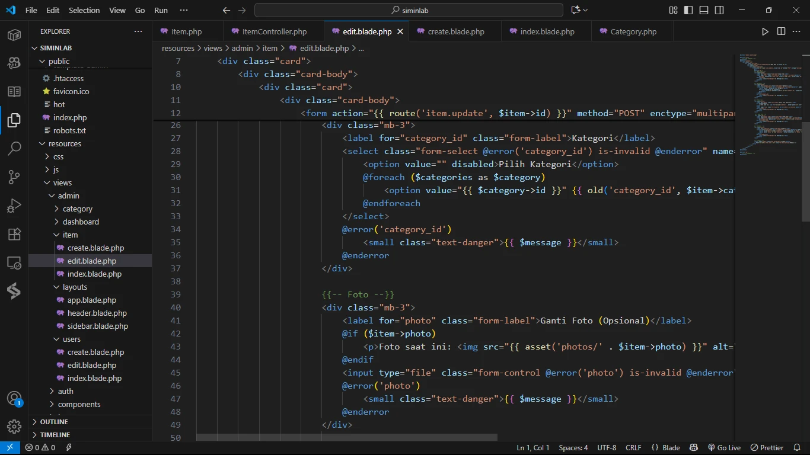810x455 pixels.
Task: Split the editor to the right
Action: (x=781, y=31)
